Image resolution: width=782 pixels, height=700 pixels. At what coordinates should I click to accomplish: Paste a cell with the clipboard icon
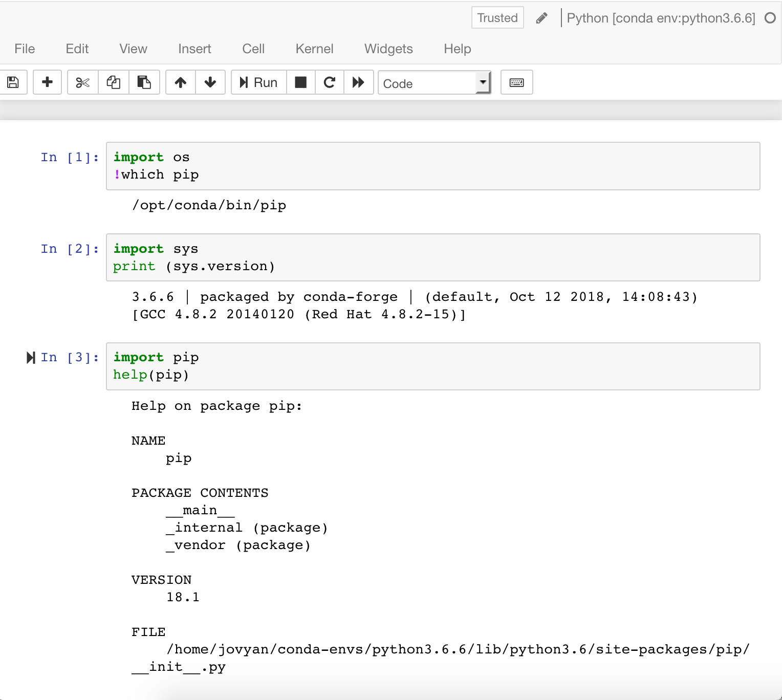(x=144, y=82)
